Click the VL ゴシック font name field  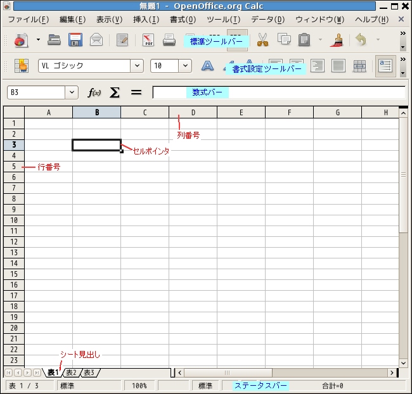click(x=84, y=66)
